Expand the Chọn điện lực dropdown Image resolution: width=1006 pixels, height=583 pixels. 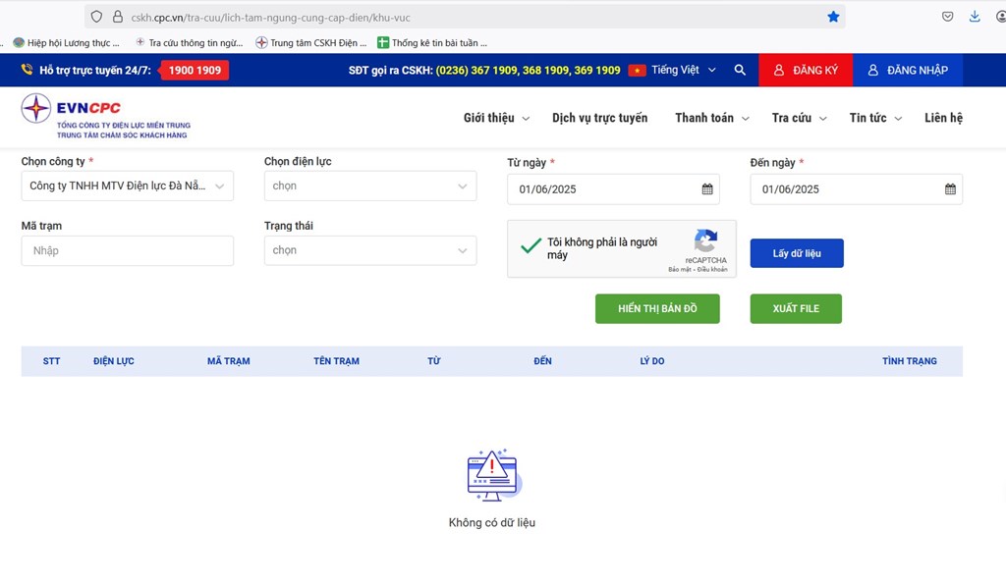(x=370, y=185)
